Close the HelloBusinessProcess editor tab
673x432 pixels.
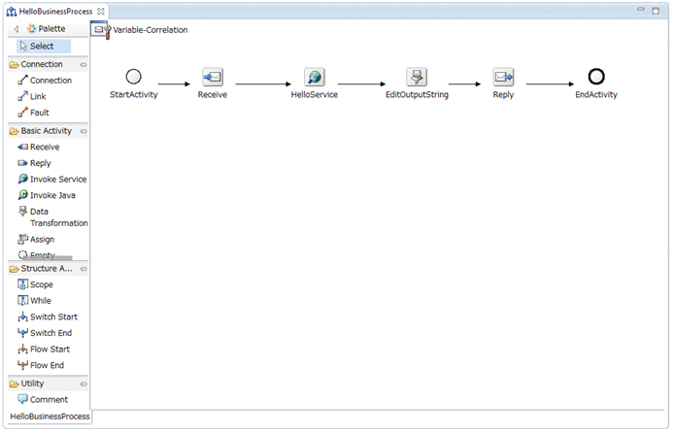click(x=101, y=11)
